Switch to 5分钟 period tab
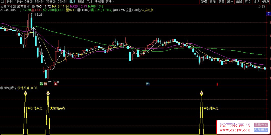Image resolution: width=271 pixels, height=135 pixels. [28, 2]
